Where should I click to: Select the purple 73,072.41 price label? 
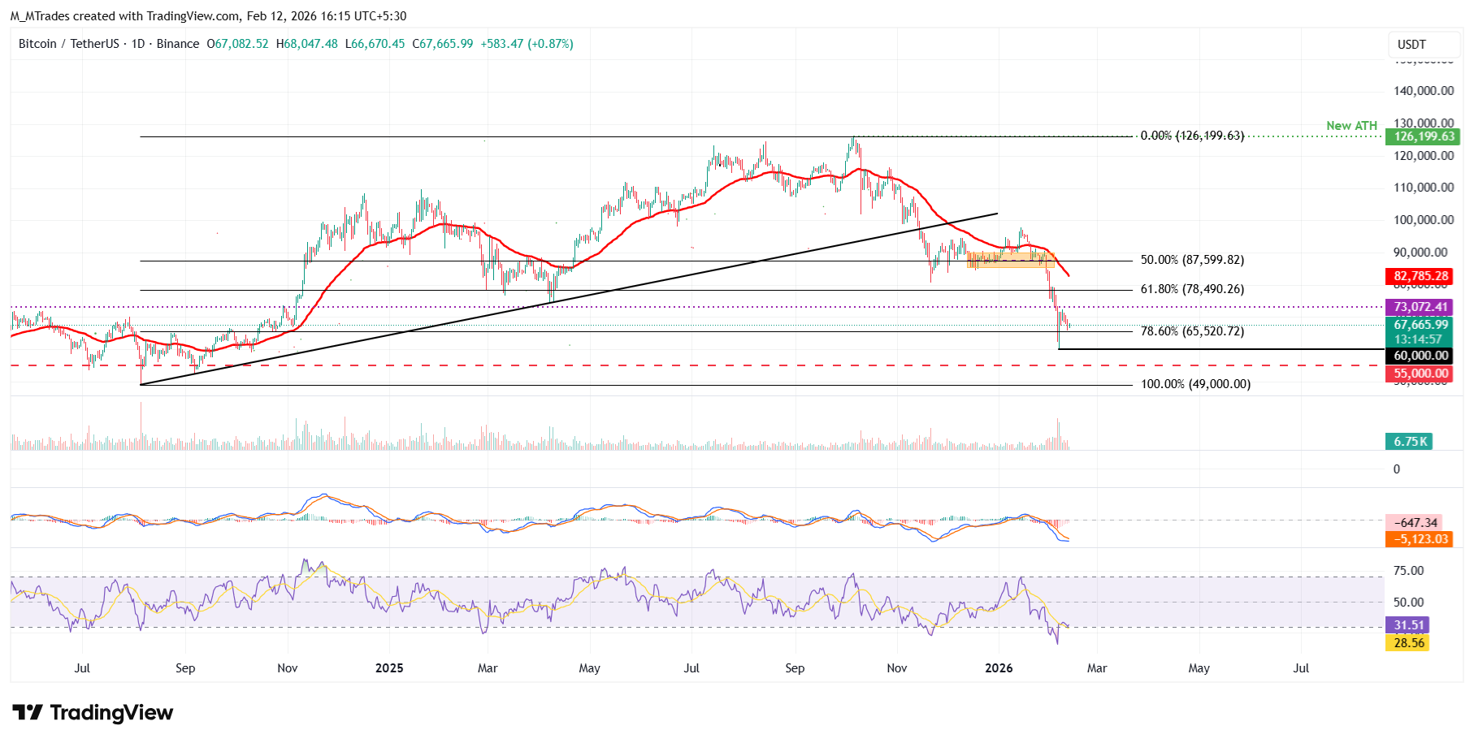pos(1420,307)
